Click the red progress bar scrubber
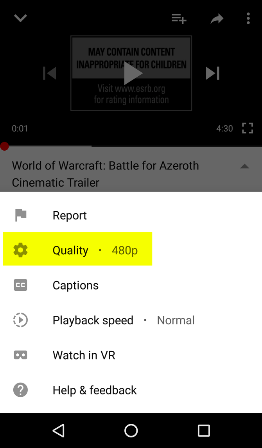This screenshot has width=262, height=448. click(5, 146)
